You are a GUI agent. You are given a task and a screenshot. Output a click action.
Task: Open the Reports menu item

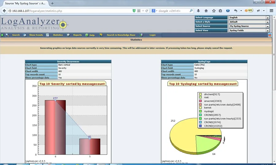click(x=78, y=35)
